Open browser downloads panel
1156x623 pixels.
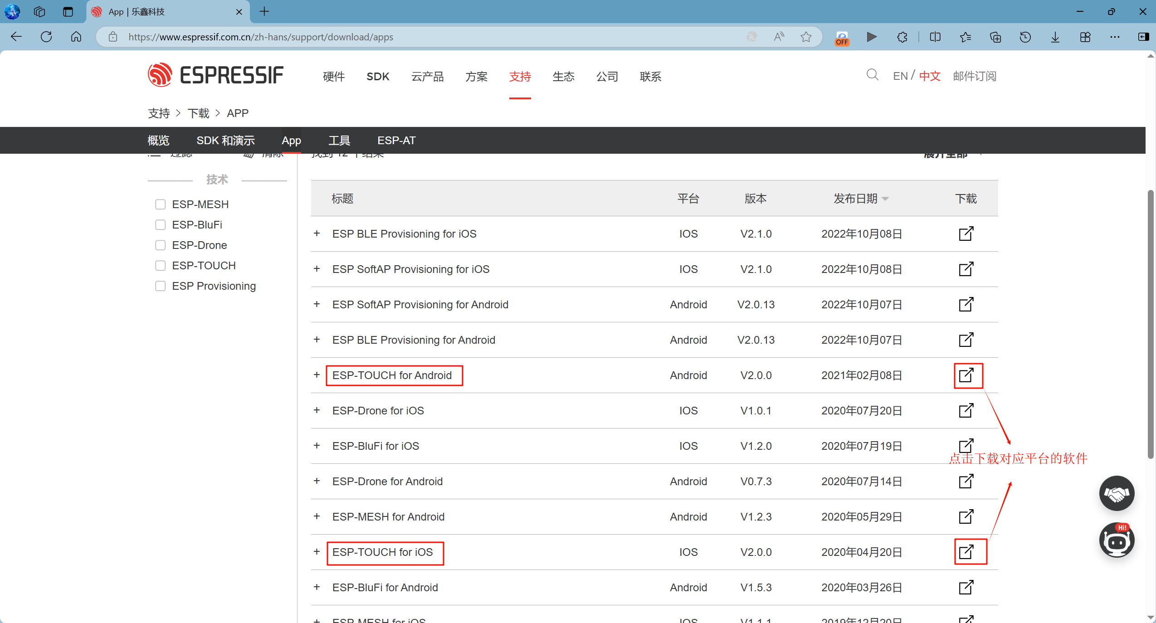pos(1055,37)
